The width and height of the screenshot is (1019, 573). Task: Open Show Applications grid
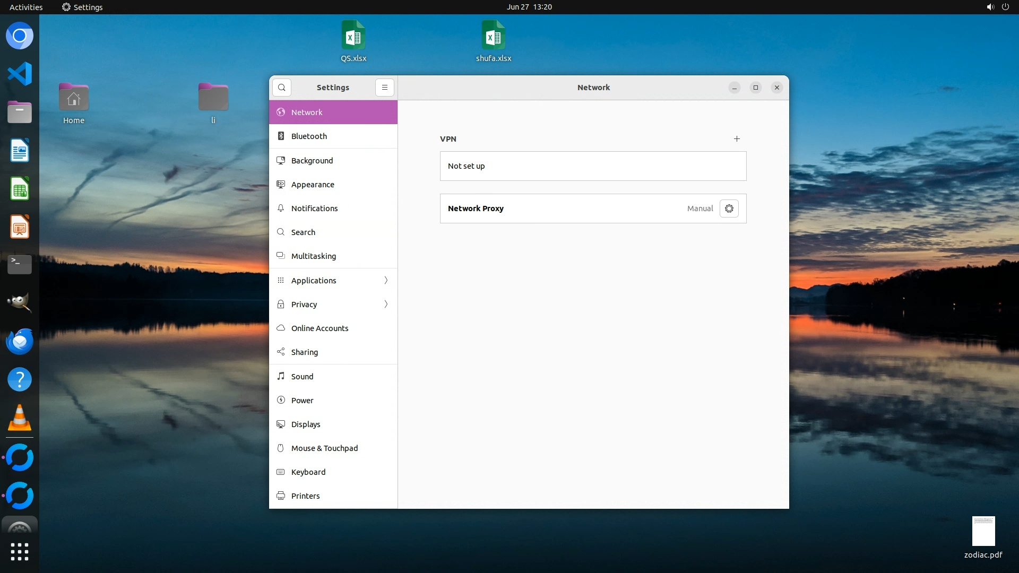(20, 552)
